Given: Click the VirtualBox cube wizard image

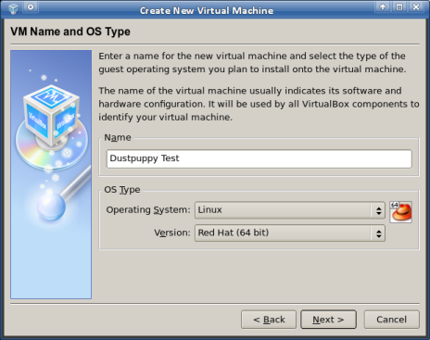Looking at the screenshot, I should coord(51,174).
